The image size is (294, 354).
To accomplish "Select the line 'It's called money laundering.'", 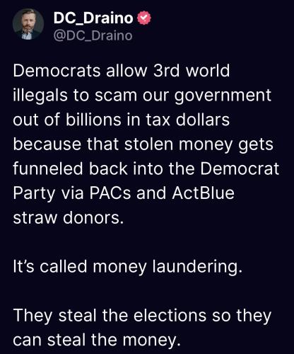I will (127, 267).
